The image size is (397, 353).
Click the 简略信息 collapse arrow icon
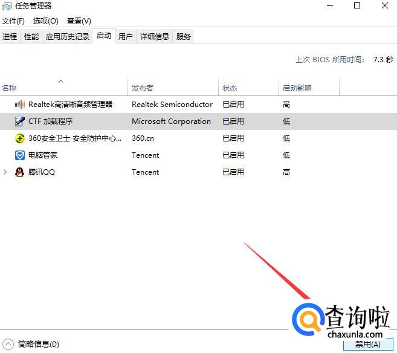point(8,344)
